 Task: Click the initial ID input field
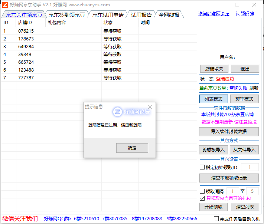click(250, 167)
